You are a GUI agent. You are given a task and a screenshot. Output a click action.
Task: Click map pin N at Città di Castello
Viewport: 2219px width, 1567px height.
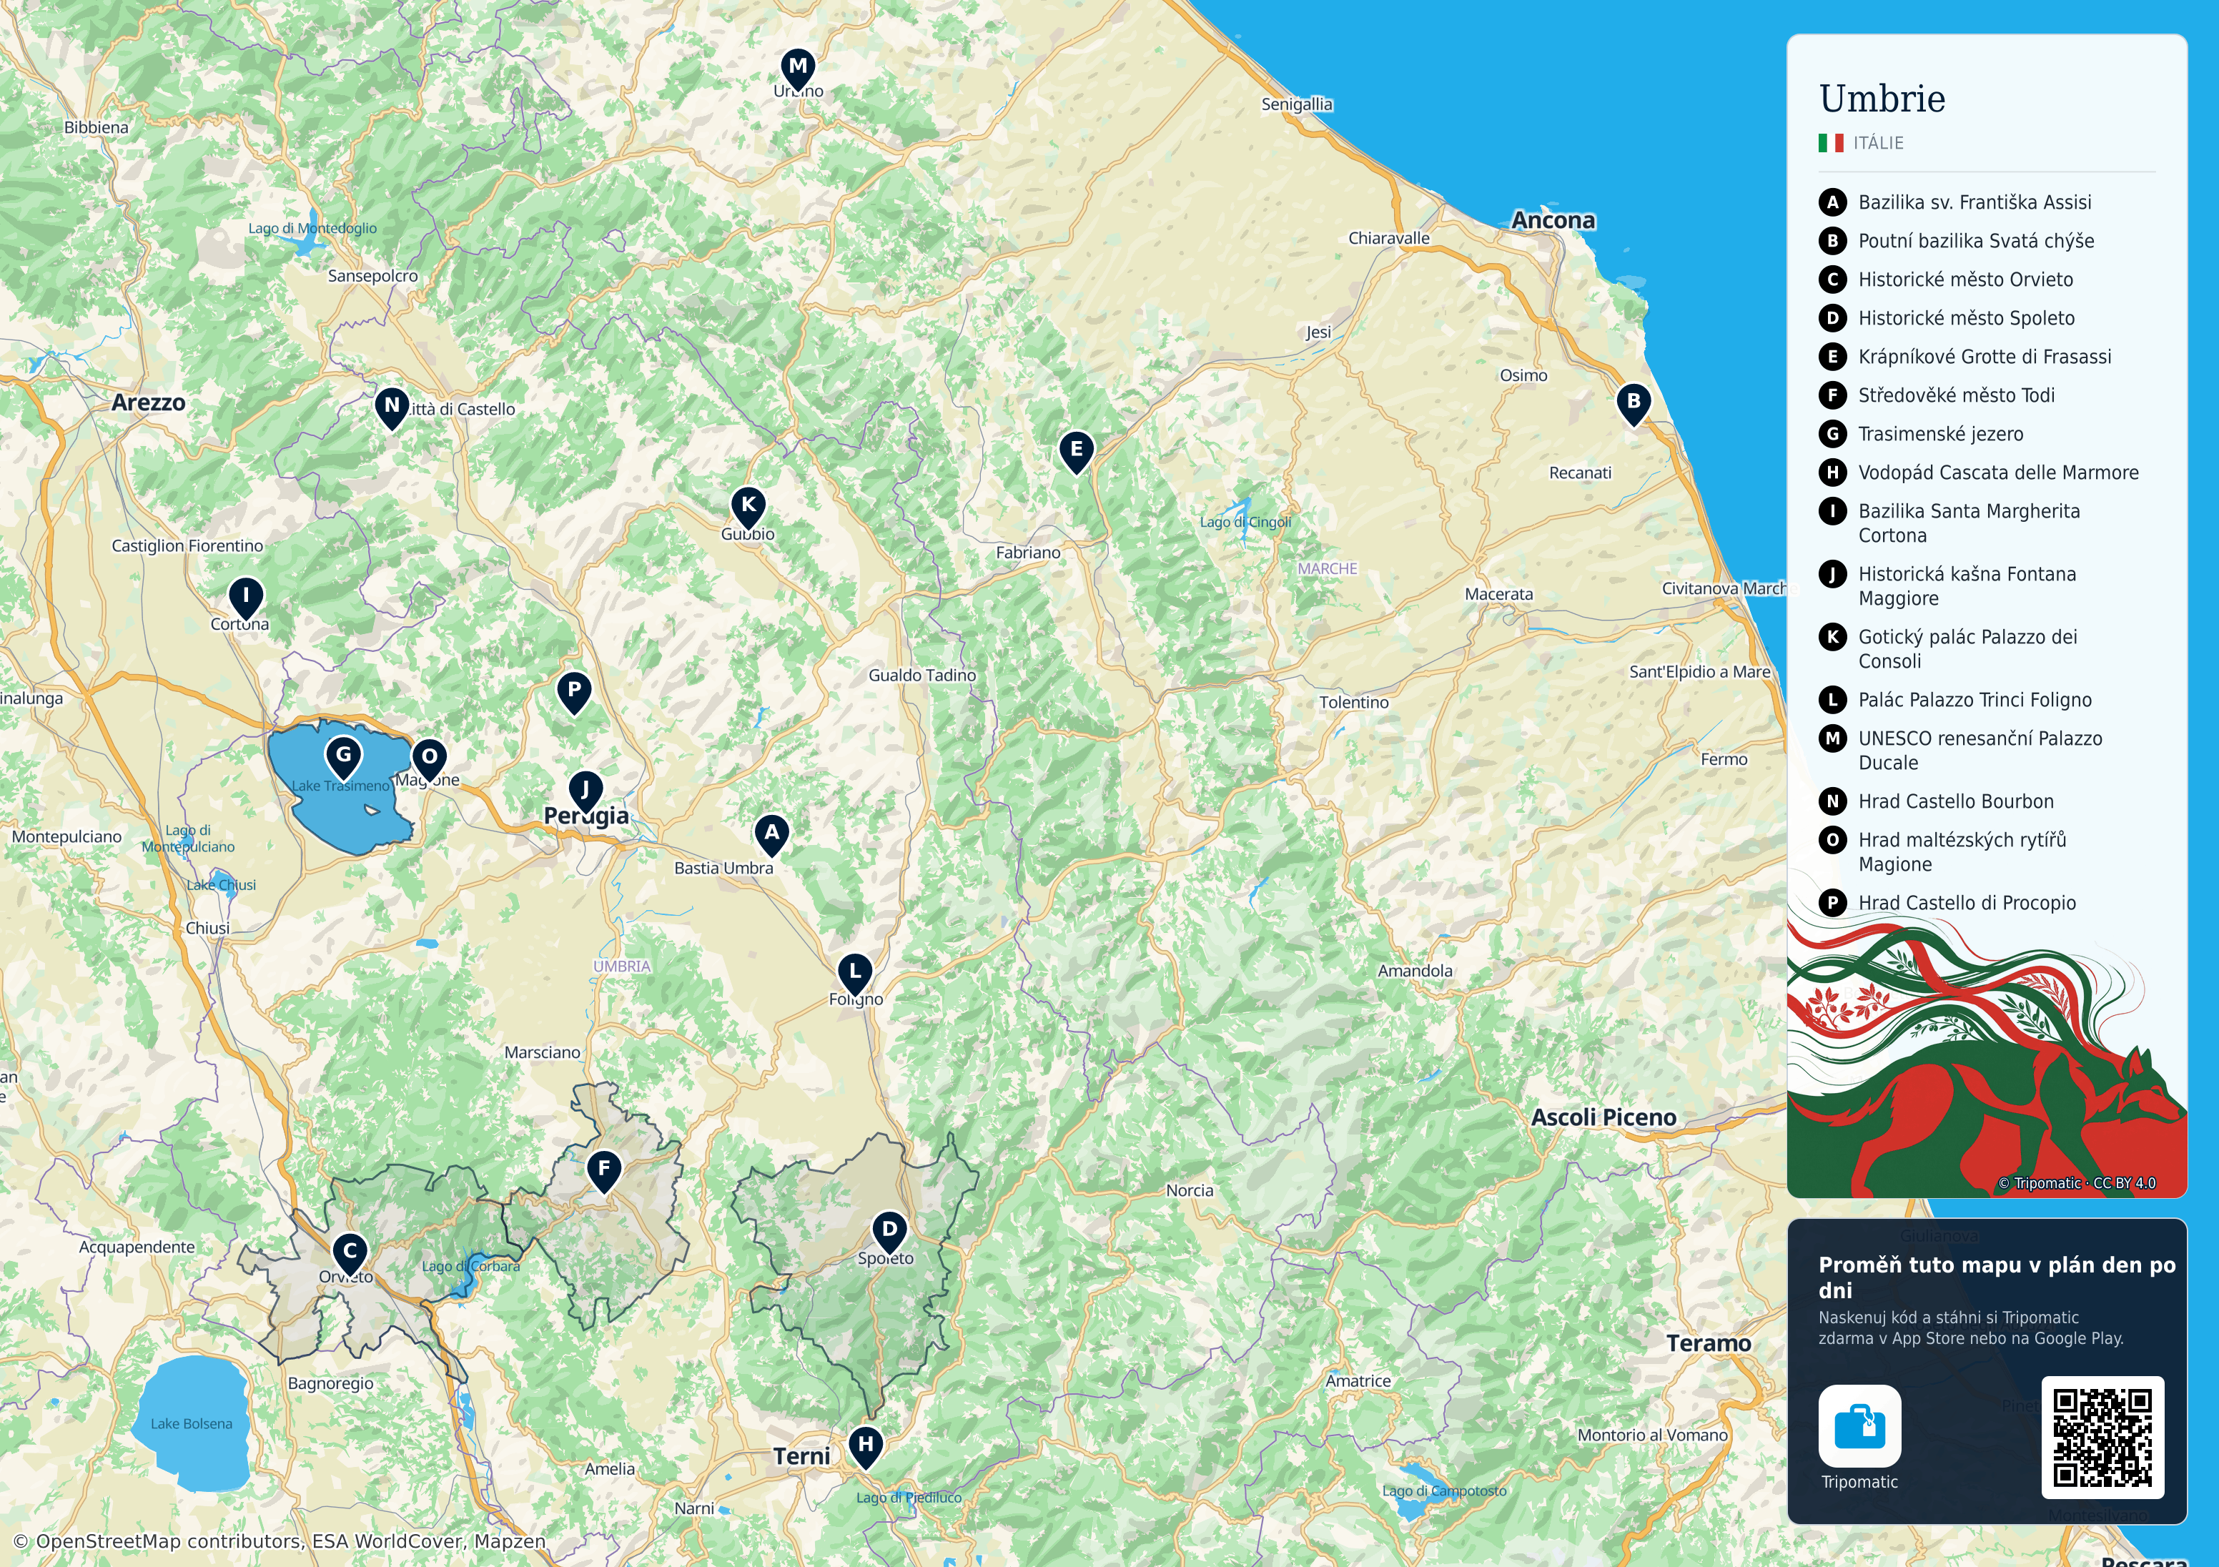(392, 408)
